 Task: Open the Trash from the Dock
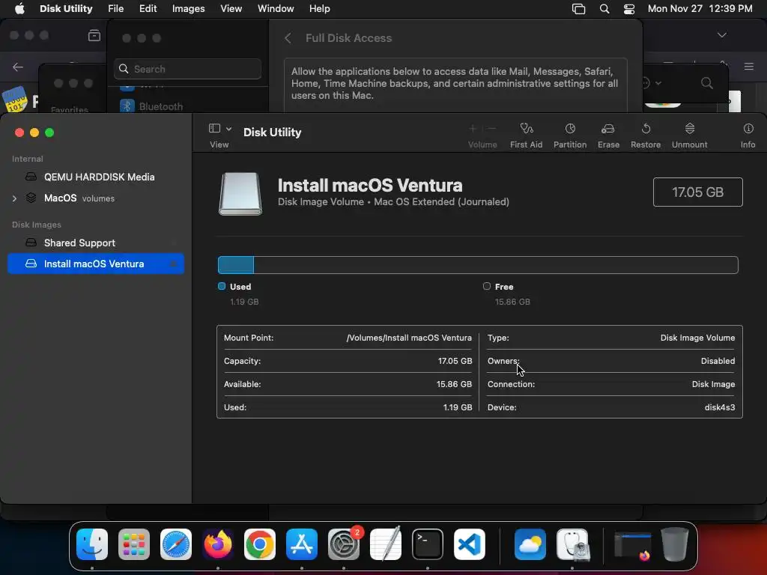point(675,544)
